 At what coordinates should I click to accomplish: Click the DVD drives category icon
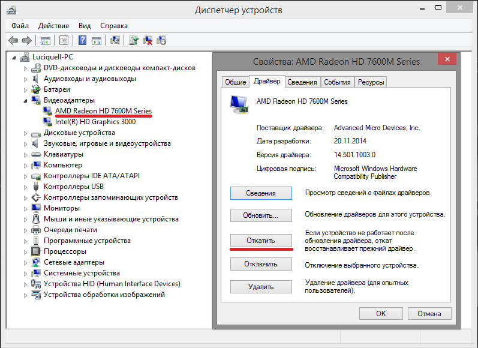(36, 68)
